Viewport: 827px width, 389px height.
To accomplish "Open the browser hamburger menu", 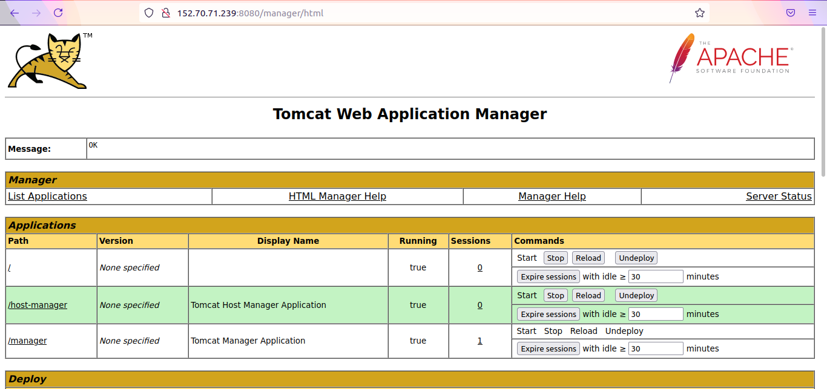I will [x=812, y=13].
